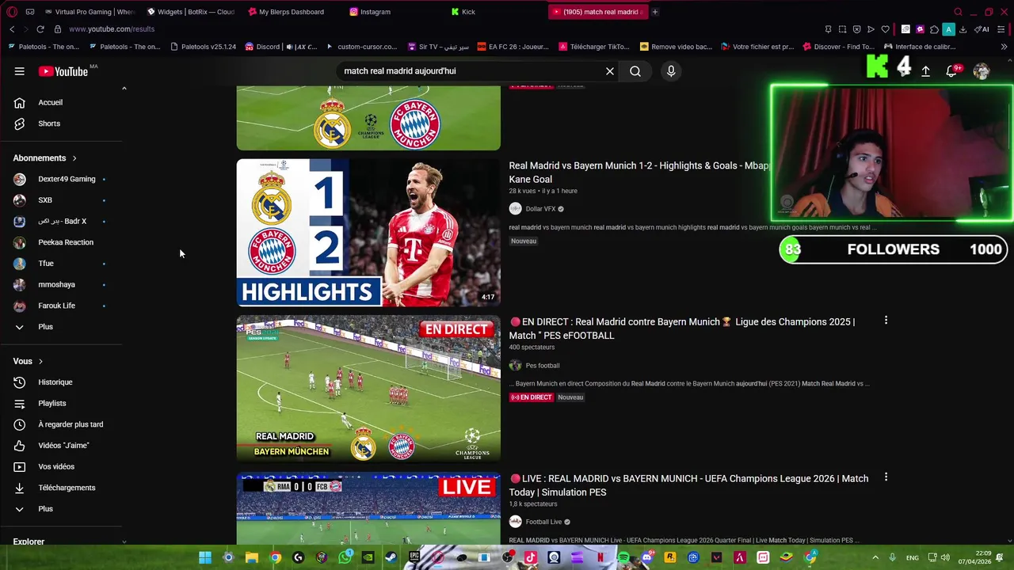Open the YouTube guide hamburger menu
1014x570 pixels.
click(x=20, y=71)
